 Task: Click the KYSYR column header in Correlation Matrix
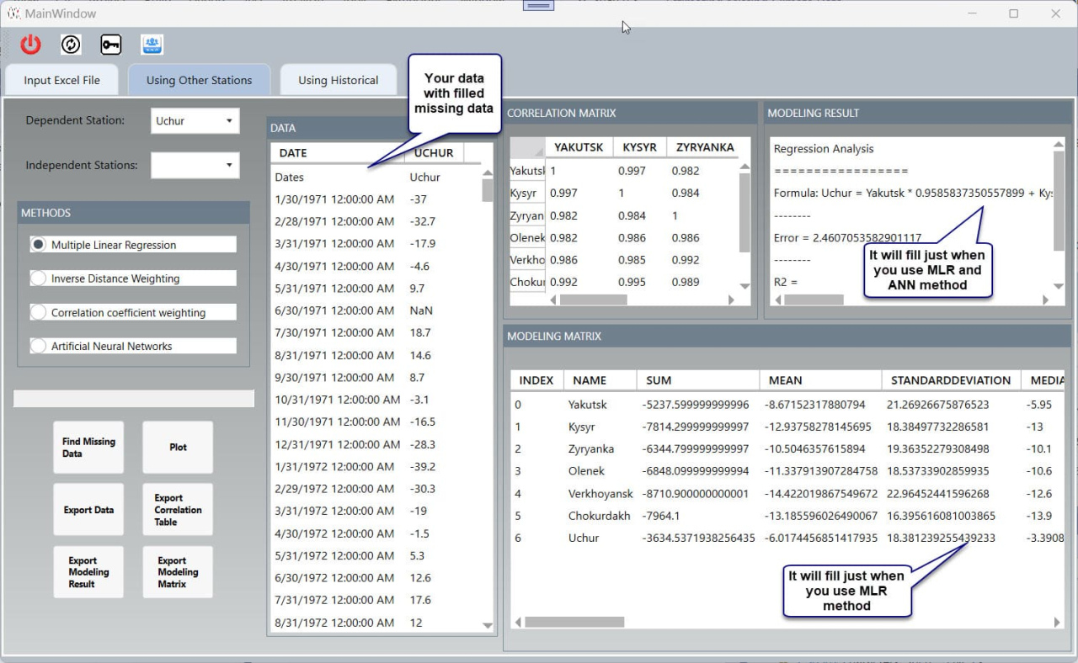639,147
